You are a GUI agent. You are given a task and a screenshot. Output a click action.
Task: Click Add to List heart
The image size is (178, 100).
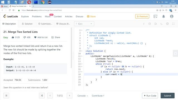tap(41, 37)
